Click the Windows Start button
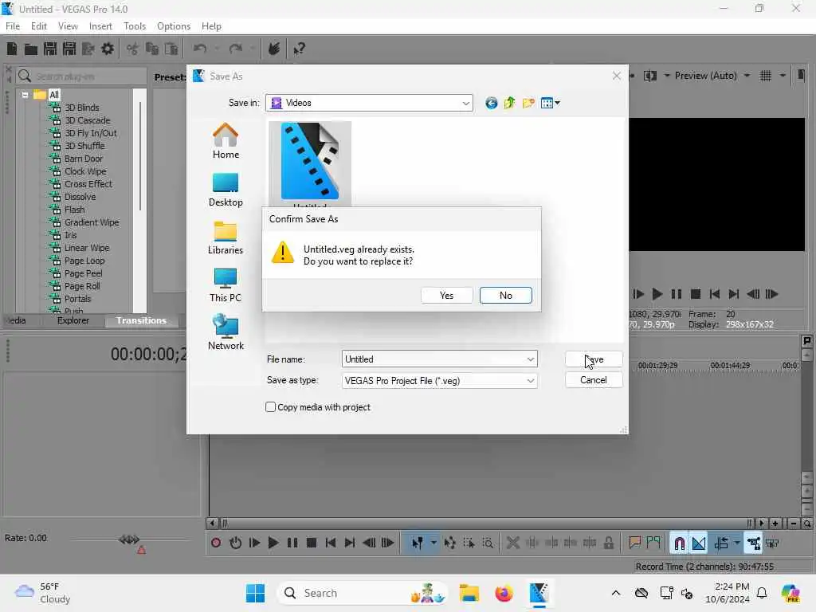This screenshot has height=612, width=816. point(256,593)
